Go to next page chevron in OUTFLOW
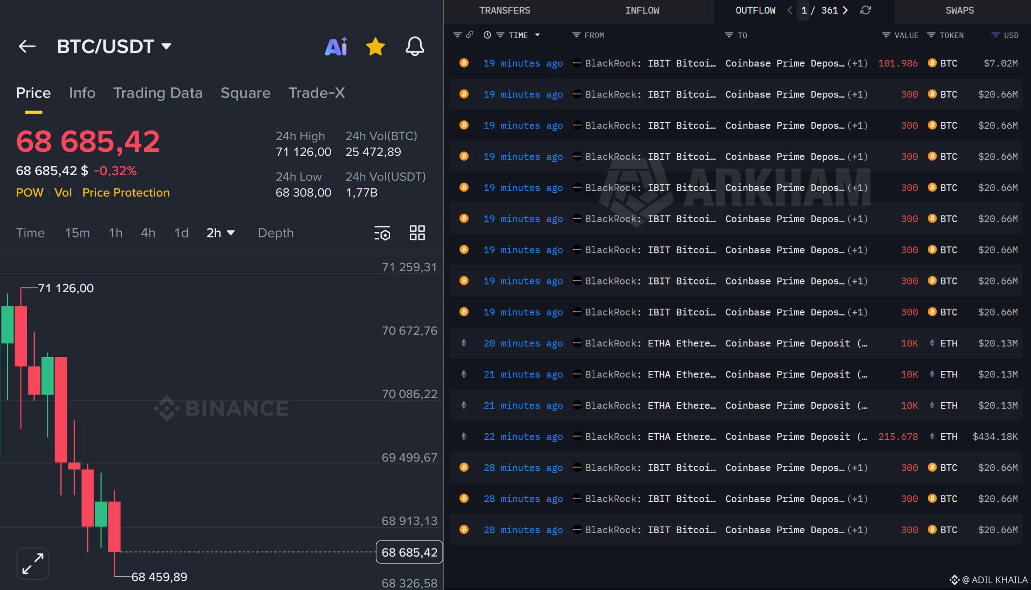1031x590 pixels. 845,11
